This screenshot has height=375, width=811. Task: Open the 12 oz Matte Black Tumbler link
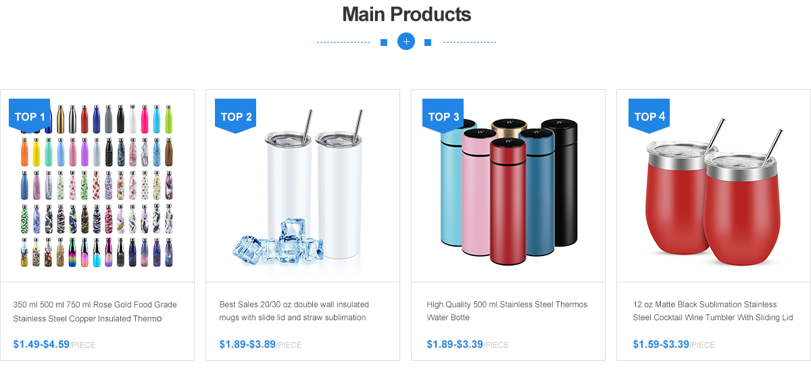713,311
